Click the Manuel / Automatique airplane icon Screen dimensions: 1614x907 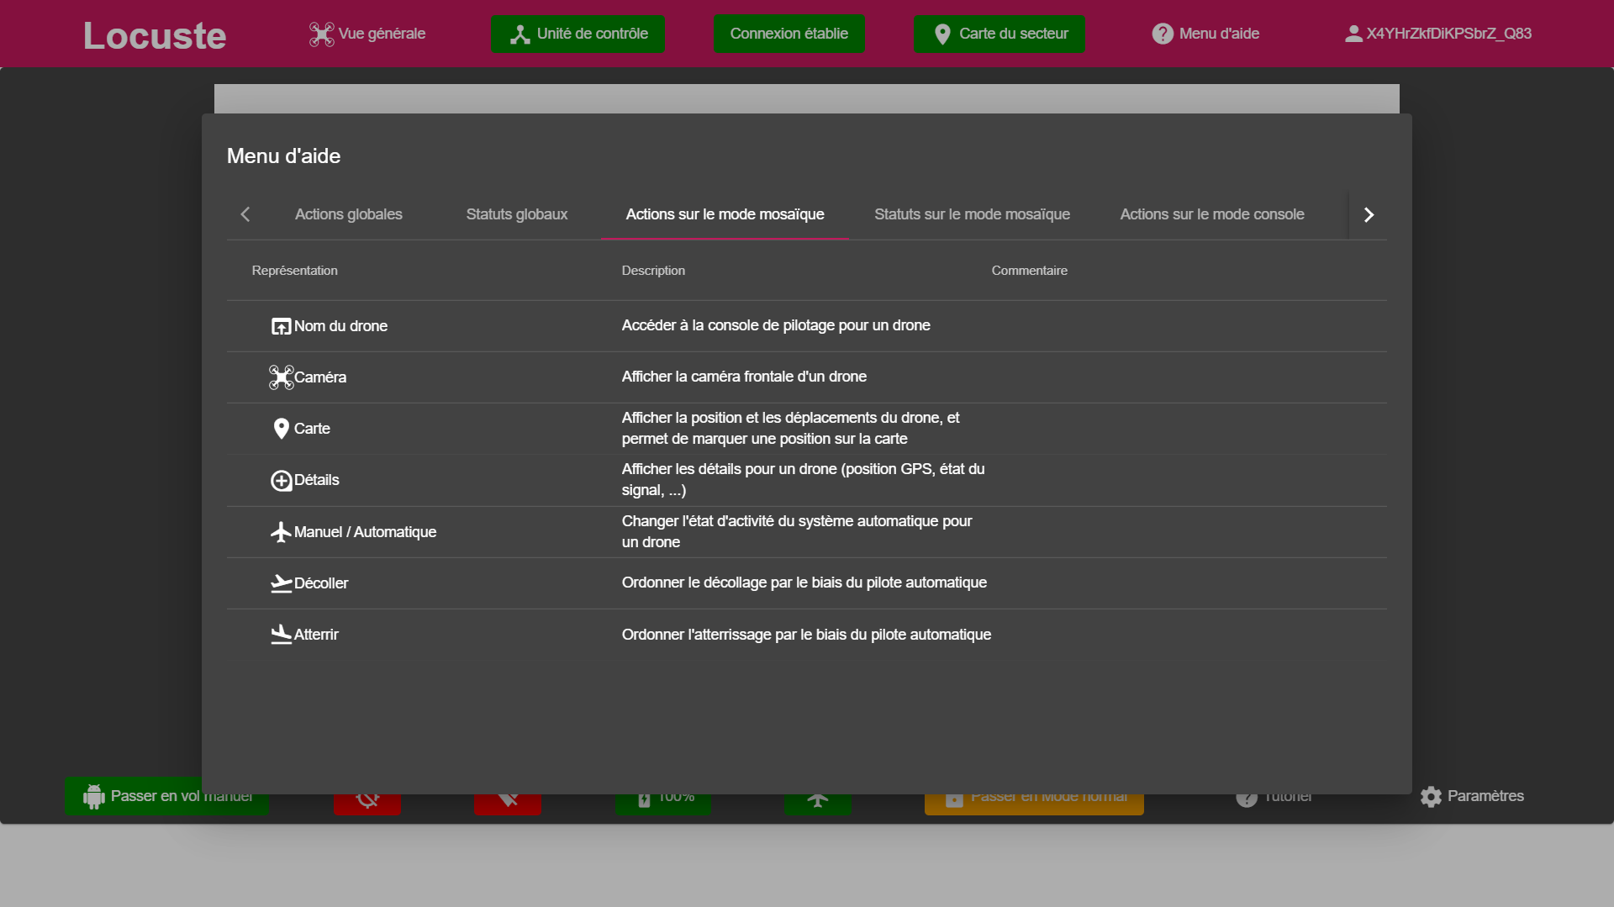(x=281, y=531)
